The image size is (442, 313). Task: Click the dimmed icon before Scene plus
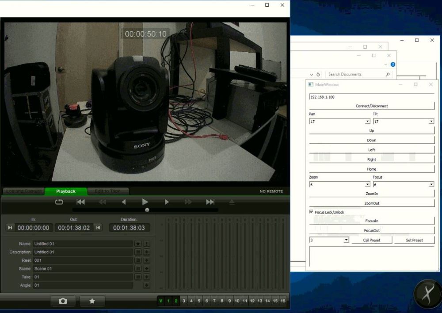(138, 268)
